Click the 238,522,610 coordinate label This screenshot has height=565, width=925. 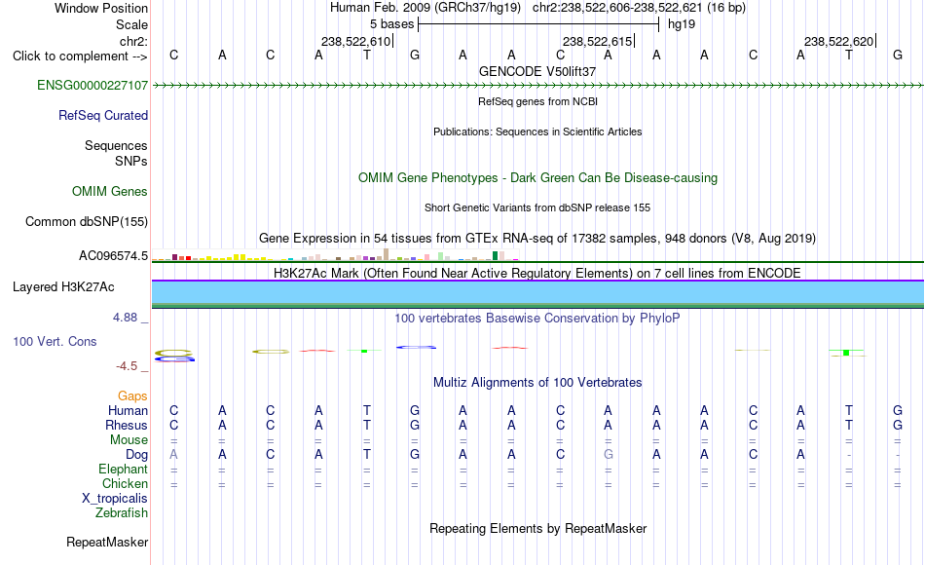(355, 41)
